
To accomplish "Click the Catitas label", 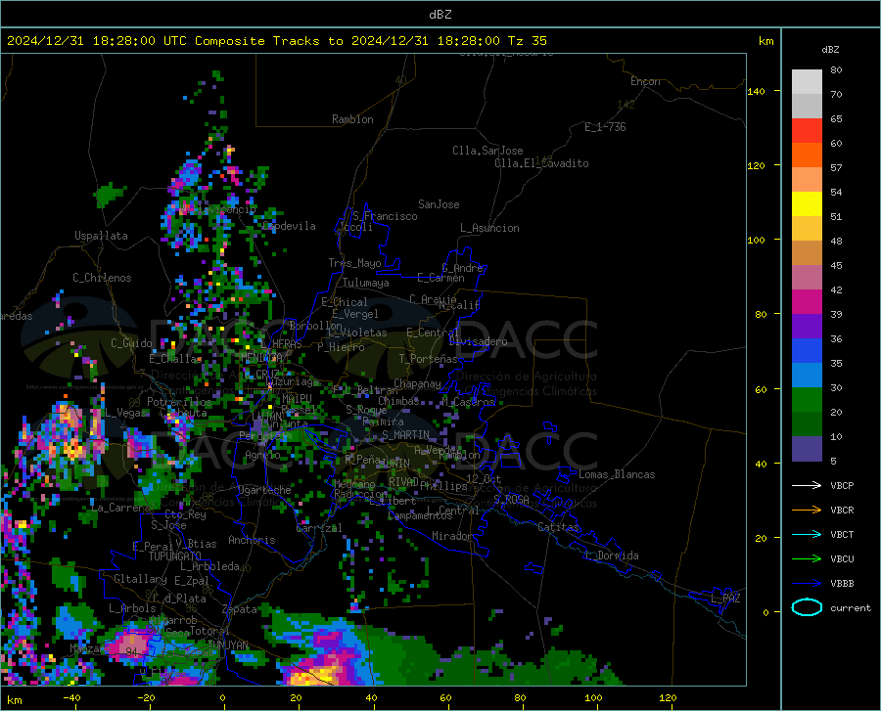I will (558, 527).
